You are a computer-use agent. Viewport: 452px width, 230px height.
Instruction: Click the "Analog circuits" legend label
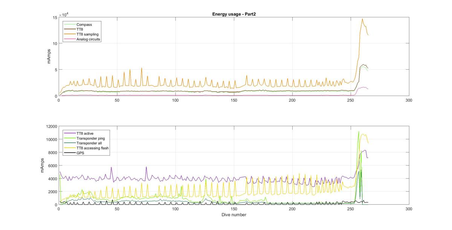click(89, 39)
